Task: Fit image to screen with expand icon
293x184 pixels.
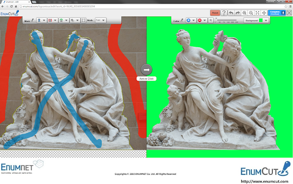Action: 257,13
